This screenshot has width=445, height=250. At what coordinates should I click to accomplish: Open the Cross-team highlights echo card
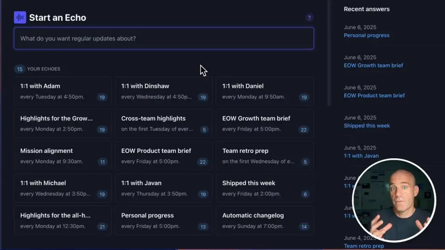coord(164,124)
